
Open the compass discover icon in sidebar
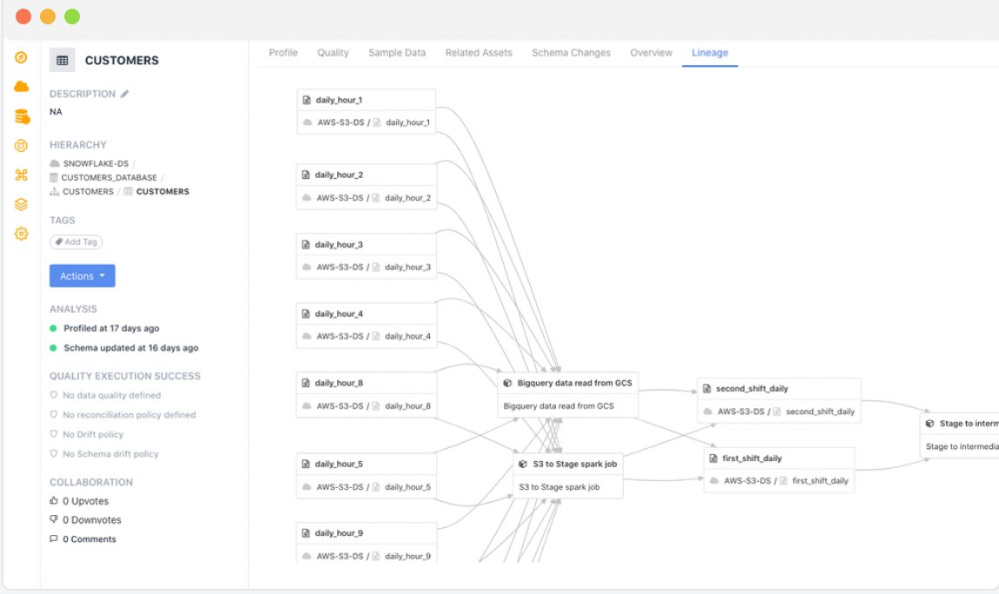[22, 58]
